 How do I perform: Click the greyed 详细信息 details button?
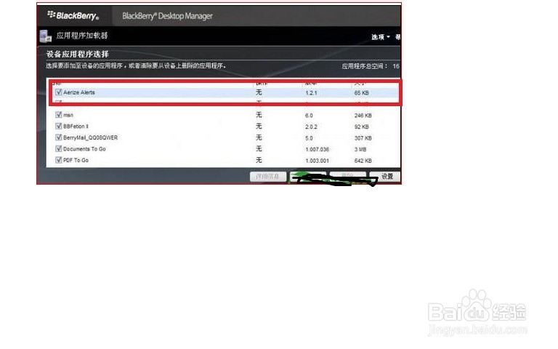click(x=267, y=176)
